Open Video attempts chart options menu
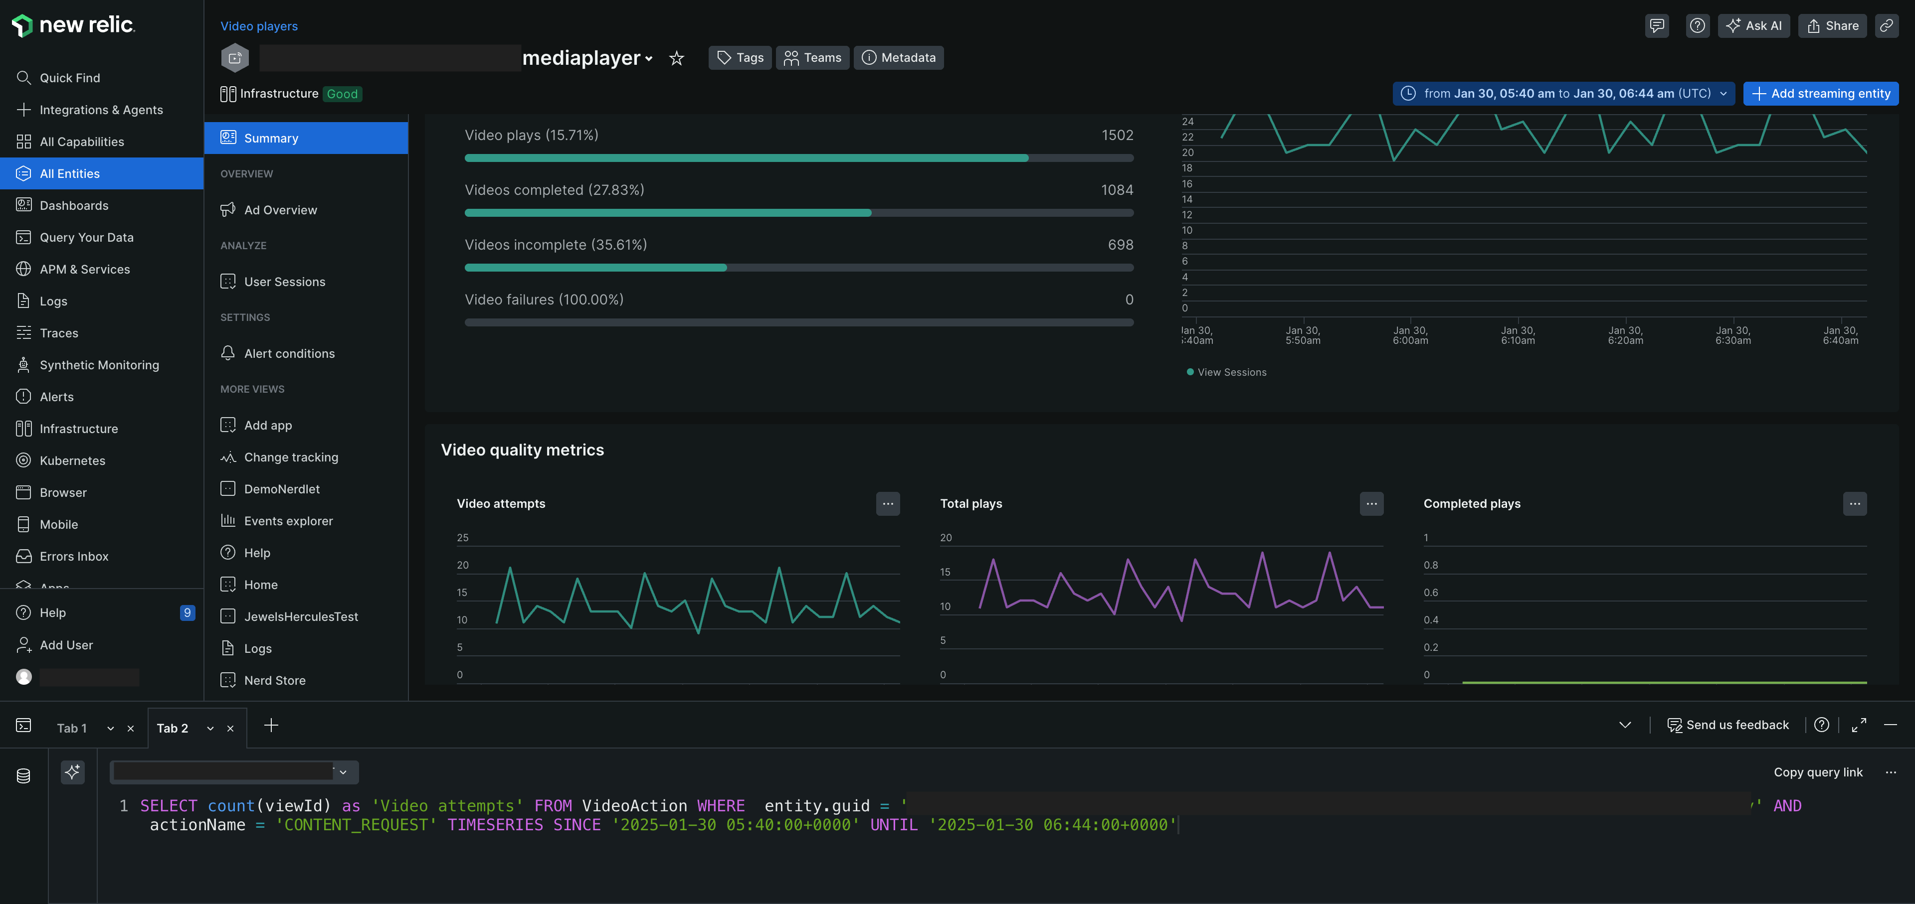Screen dimensions: 1915x904 [x=888, y=504]
